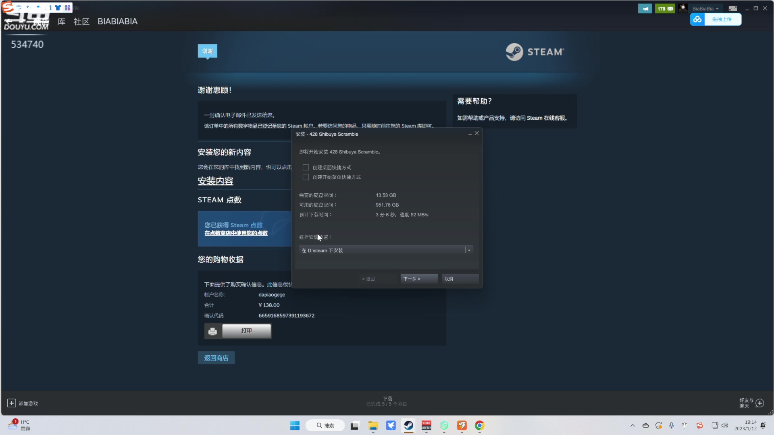Image resolution: width=774 pixels, height=435 pixels.
Task: Open the 社区 community tab
Action: click(81, 21)
